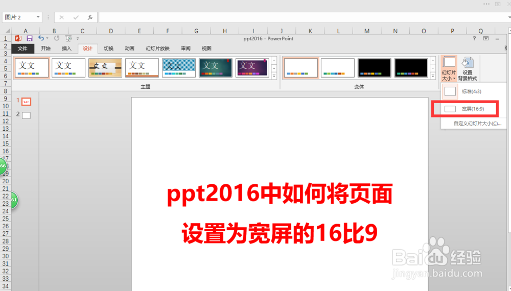The image size is (511, 291).
Task: Click slide title text ppt2016中如何将页面
Action: click(280, 194)
